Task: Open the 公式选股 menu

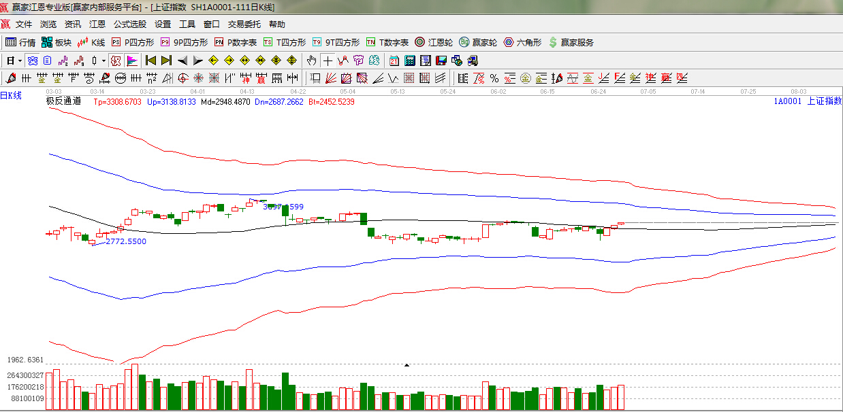Action: tap(129, 24)
